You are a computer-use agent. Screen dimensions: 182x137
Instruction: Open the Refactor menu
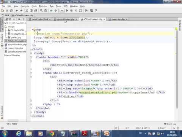click(x=43, y=6)
